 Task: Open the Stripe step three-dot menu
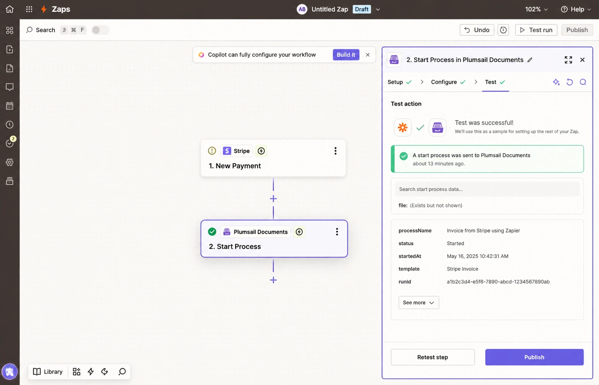click(336, 151)
